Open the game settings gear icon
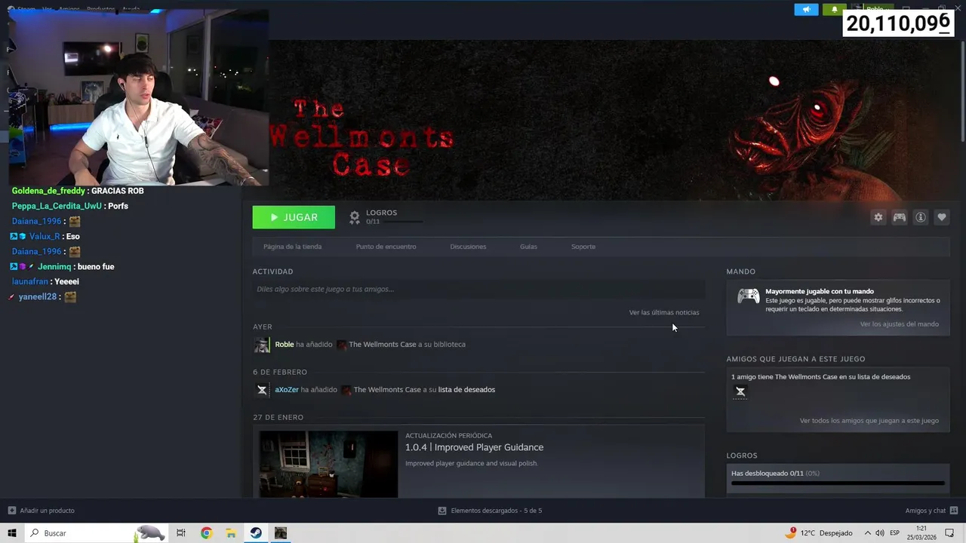966x543 pixels. pos(878,217)
